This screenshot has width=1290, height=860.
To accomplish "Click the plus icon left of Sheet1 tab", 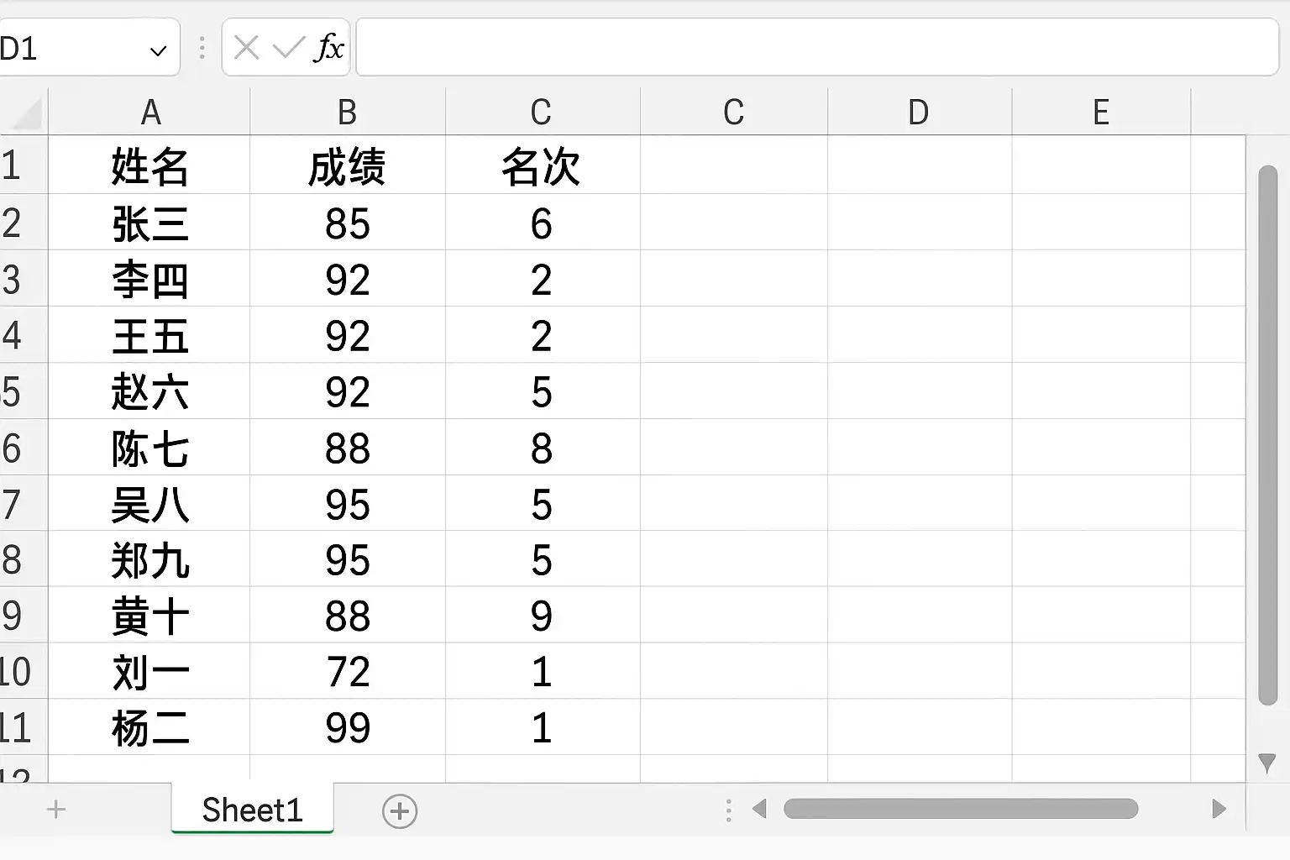I will pos(56,810).
